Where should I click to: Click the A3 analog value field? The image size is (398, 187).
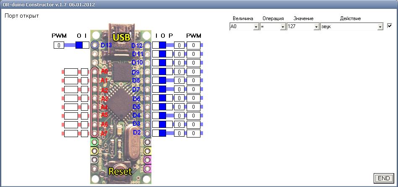click(71, 98)
